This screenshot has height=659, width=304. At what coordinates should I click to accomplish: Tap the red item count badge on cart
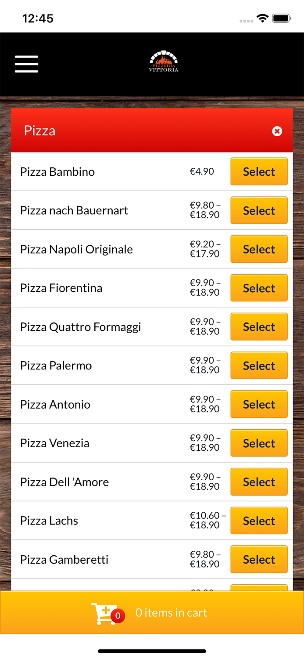118,616
